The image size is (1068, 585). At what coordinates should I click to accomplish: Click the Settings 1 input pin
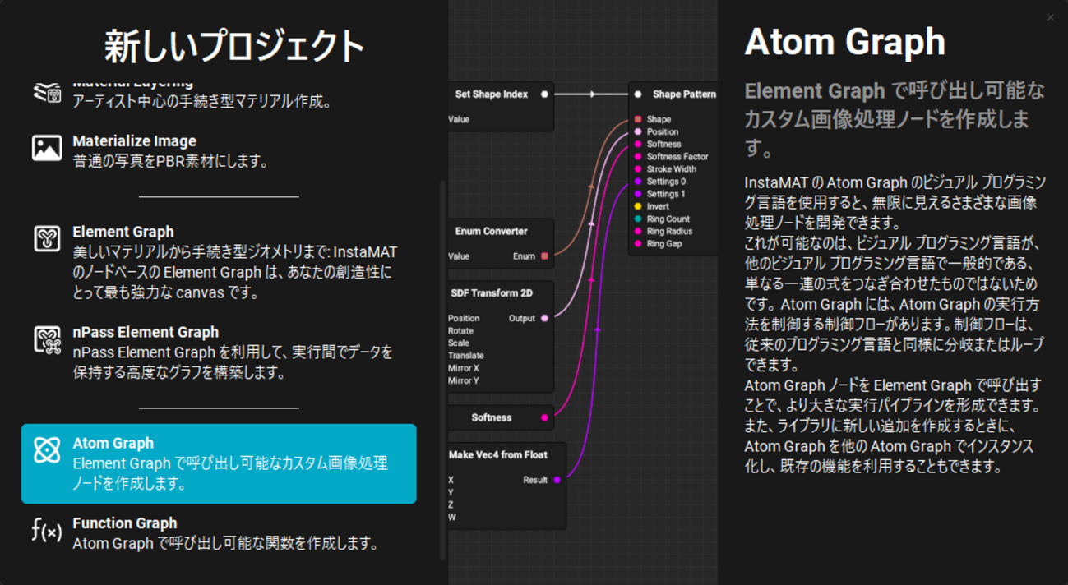(x=638, y=194)
